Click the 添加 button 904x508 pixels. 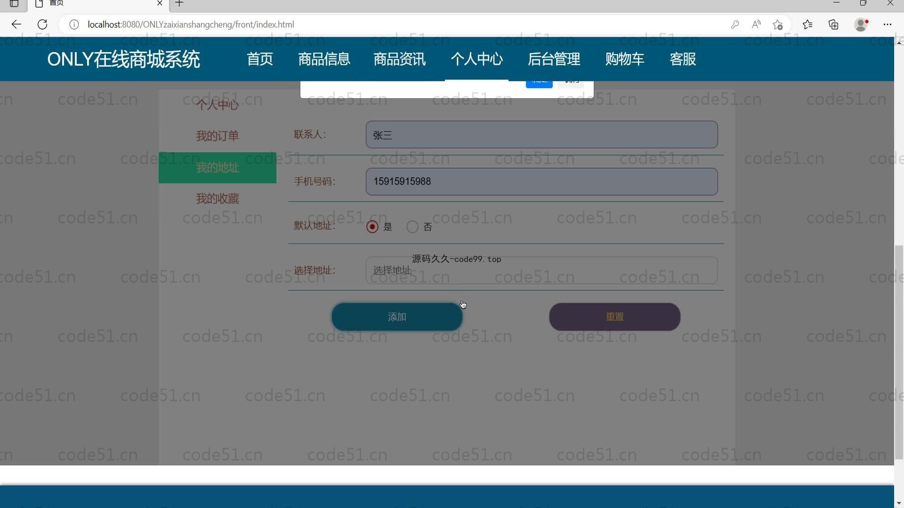tap(397, 317)
